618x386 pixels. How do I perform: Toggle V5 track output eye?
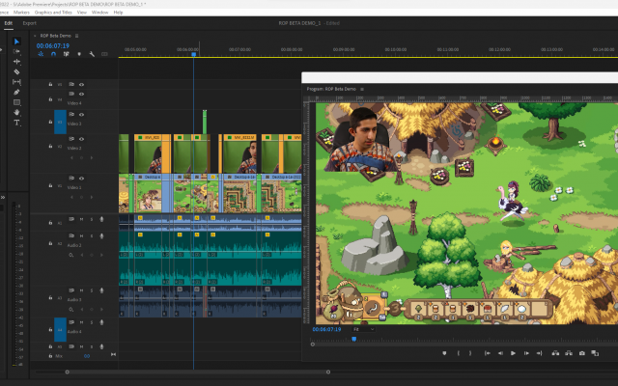tap(81, 84)
